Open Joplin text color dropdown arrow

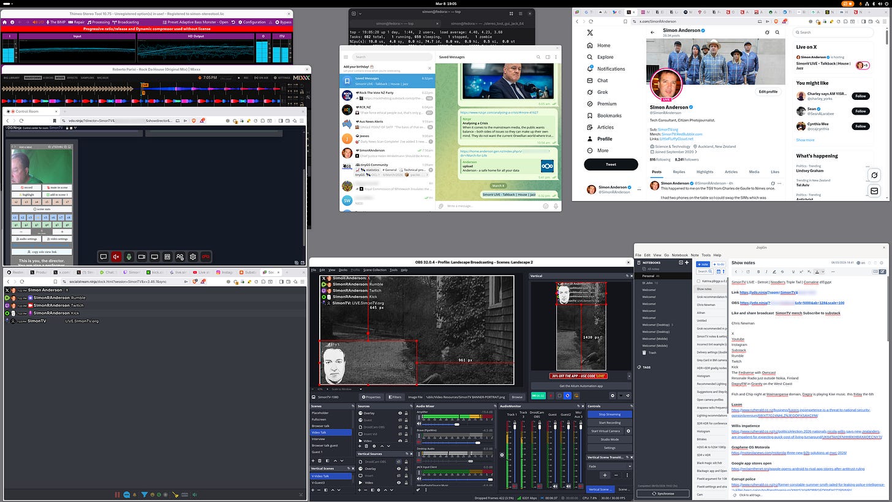click(823, 272)
